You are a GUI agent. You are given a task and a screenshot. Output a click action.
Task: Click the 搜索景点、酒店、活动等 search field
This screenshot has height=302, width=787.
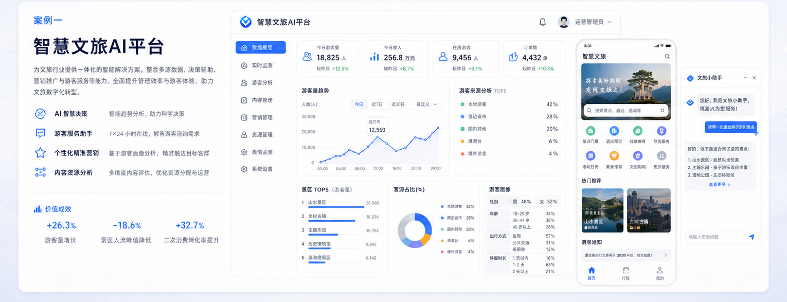click(625, 111)
